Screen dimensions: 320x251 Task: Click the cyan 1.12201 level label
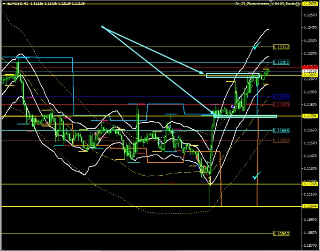(x=281, y=62)
